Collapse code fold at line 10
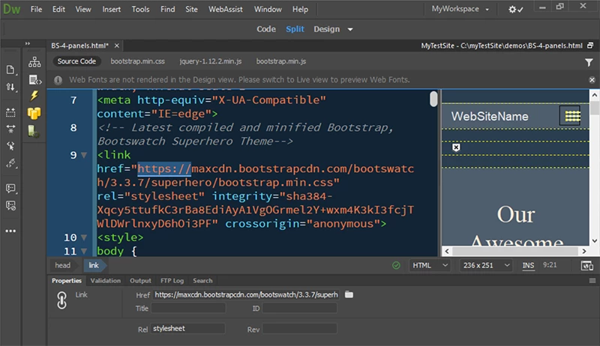The height and width of the screenshot is (346, 600). (84, 237)
